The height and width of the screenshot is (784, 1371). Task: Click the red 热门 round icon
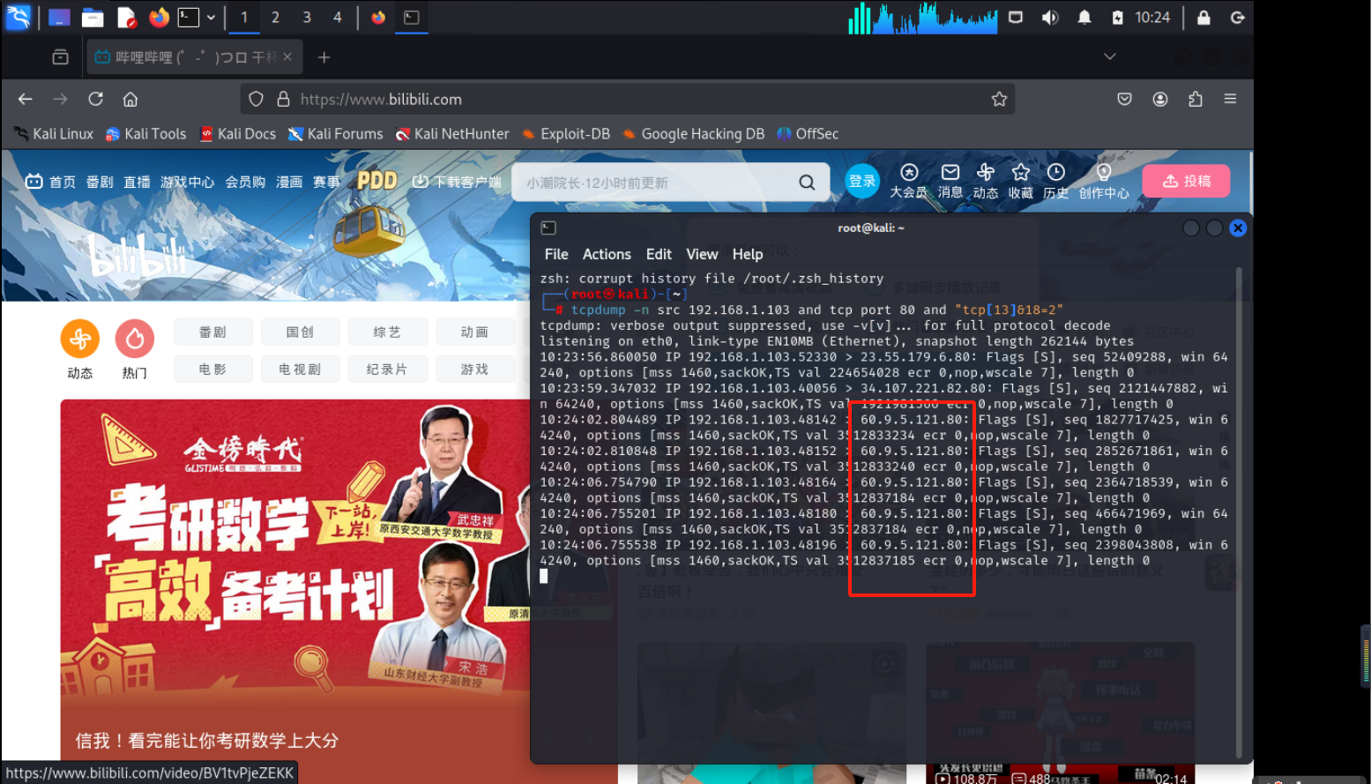(135, 339)
